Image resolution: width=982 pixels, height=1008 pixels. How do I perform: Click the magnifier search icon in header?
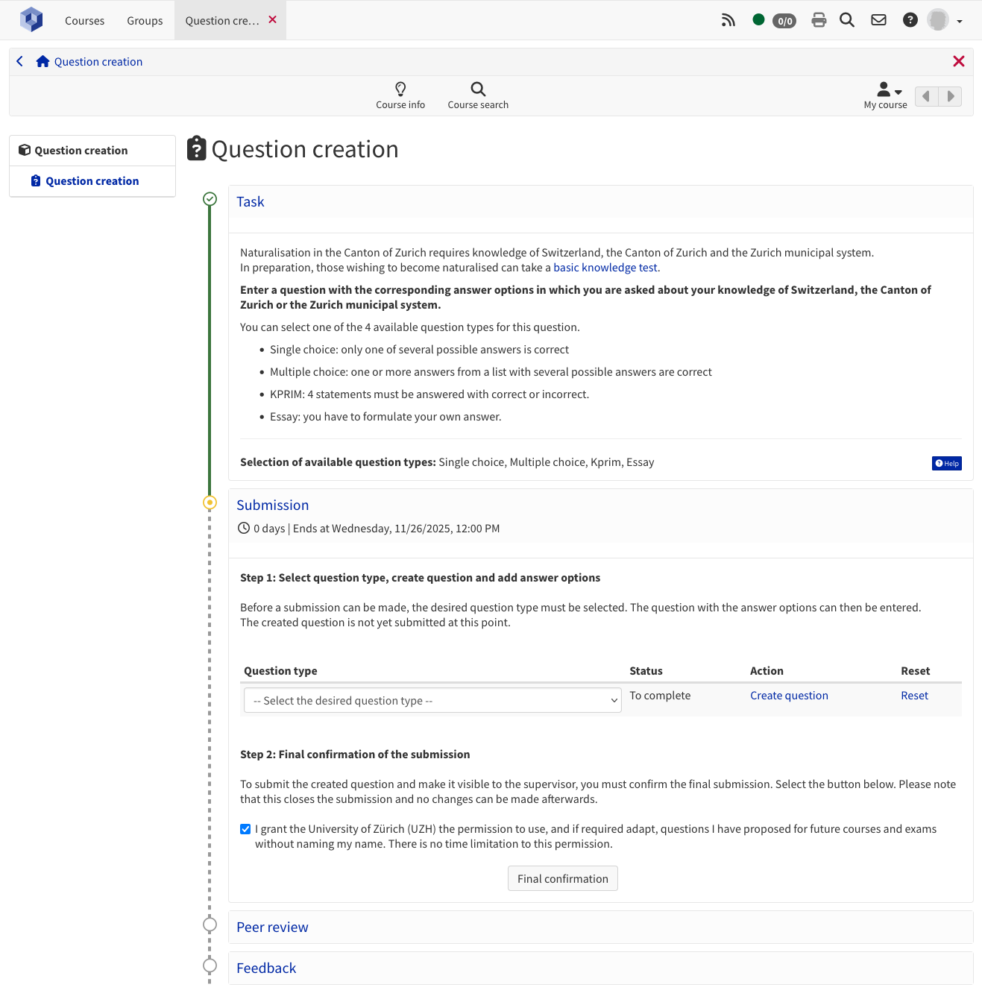pyautogui.click(x=847, y=20)
